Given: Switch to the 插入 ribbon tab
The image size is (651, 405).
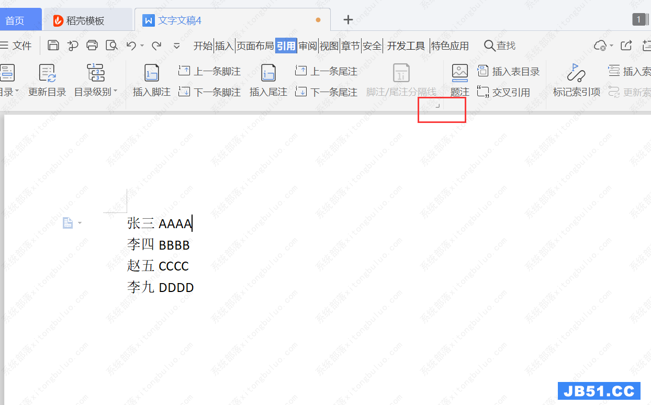Looking at the screenshot, I should pos(224,46).
